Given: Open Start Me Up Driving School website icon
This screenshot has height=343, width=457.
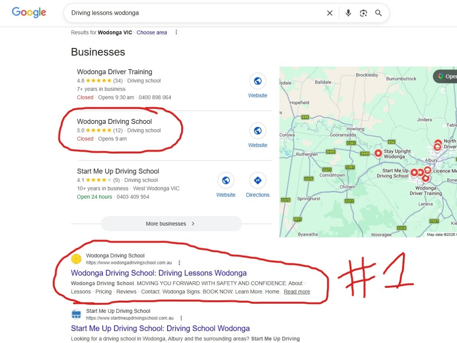Looking at the screenshot, I should point(226,180).
